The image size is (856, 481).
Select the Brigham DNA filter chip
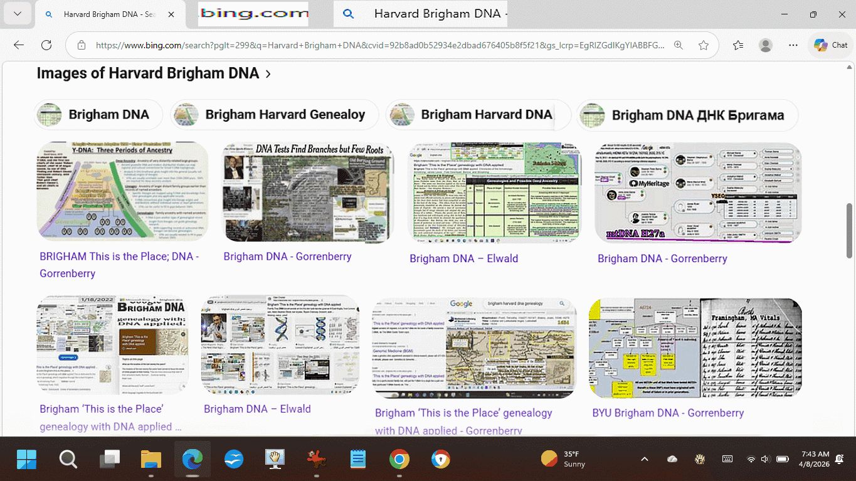click(98, 115)
